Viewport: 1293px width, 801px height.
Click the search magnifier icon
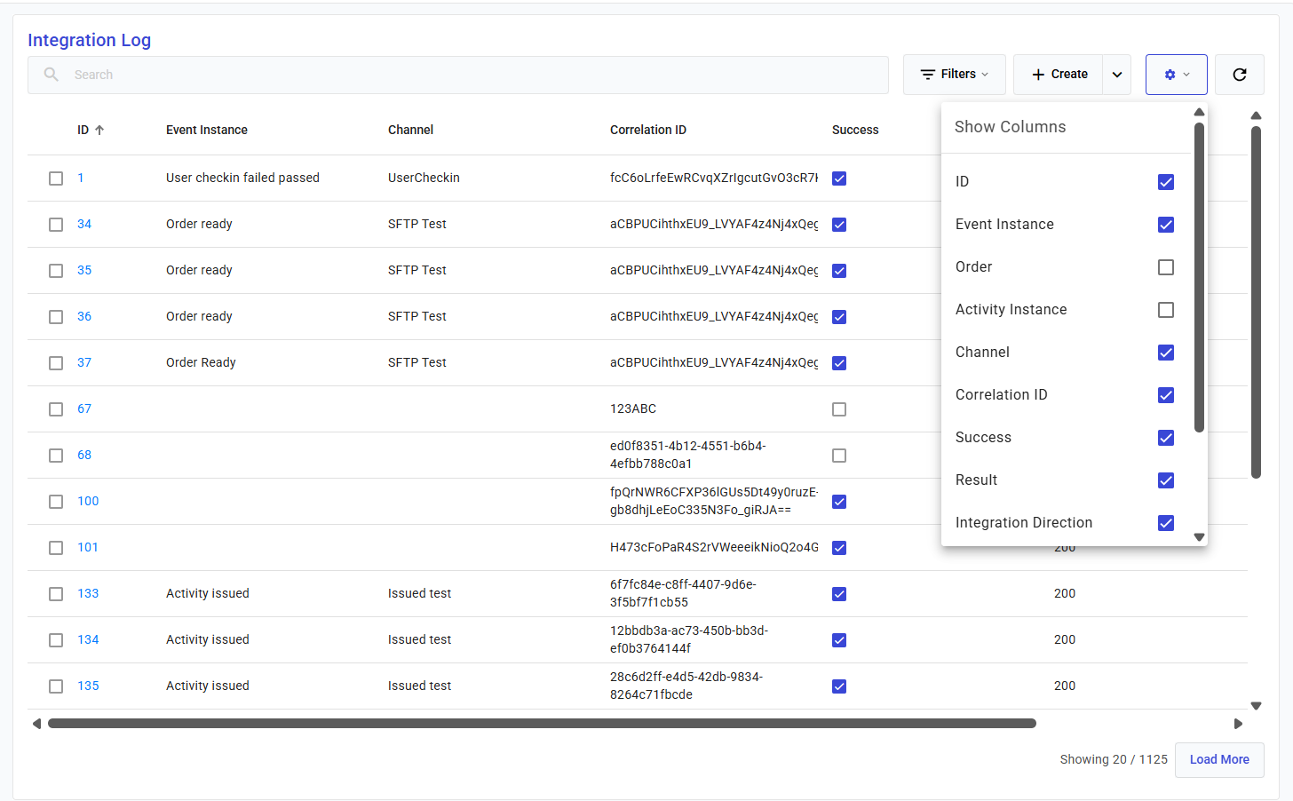click(52, 75)
